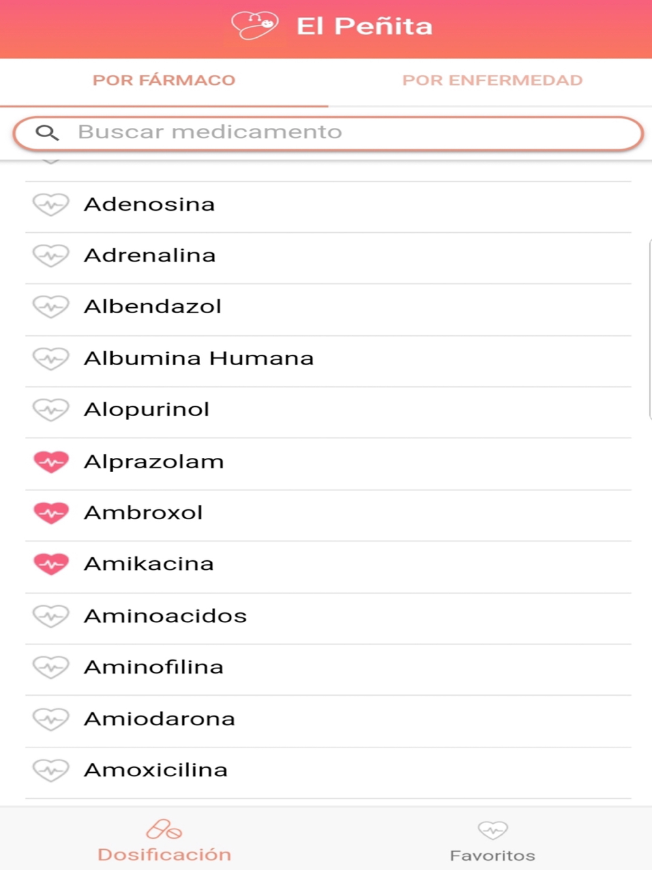
Task: Switch to the Por Enfermedad tab
Action: click(492, 80)
